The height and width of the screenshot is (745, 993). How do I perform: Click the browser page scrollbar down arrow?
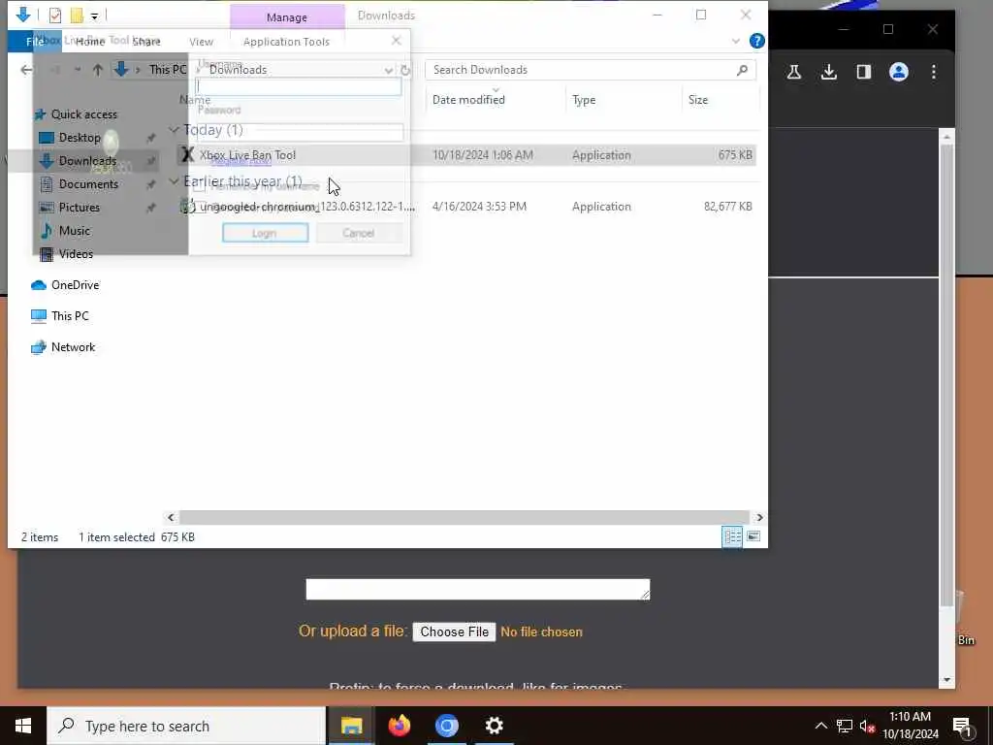(x=946, y=680)
